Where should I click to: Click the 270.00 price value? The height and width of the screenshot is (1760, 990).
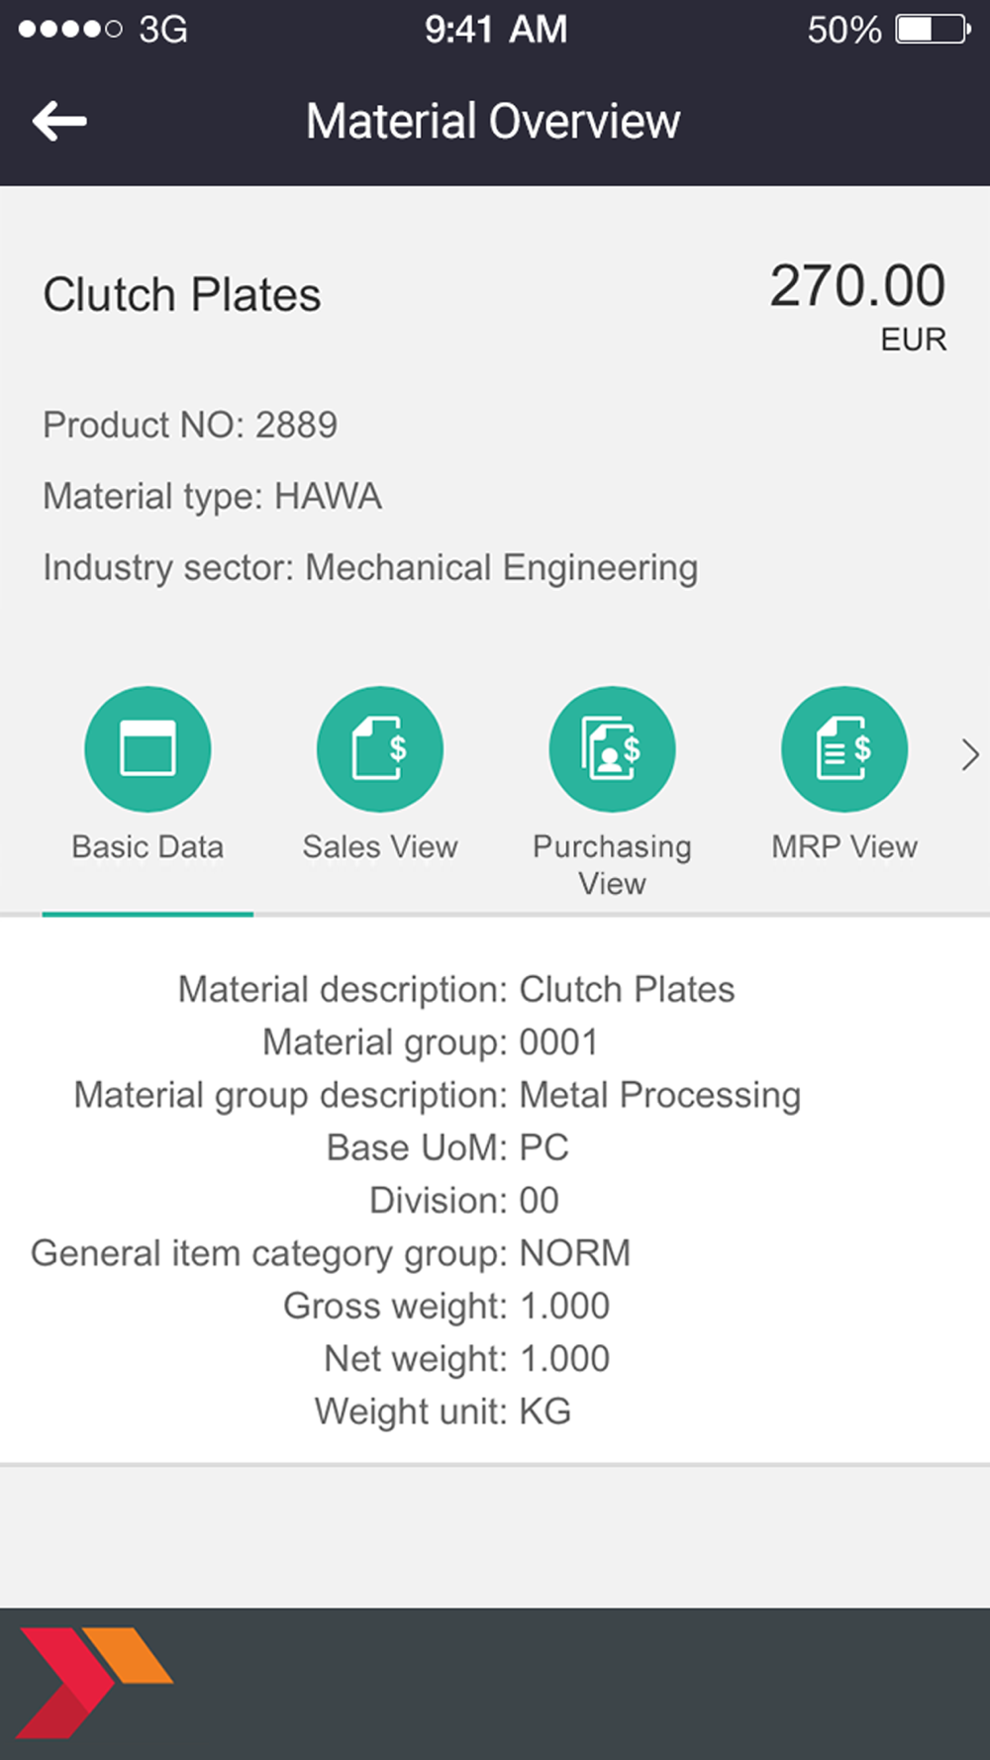858,286
